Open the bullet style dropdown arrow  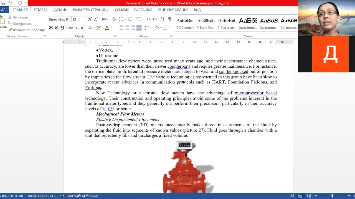click(126, 19)
